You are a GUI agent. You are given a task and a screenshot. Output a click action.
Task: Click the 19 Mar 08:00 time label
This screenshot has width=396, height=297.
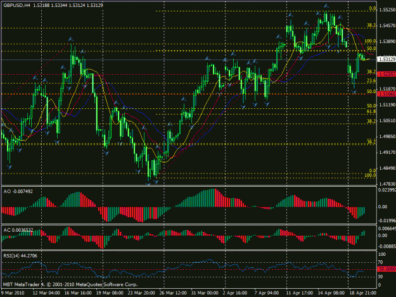click(x=110, y=293)
